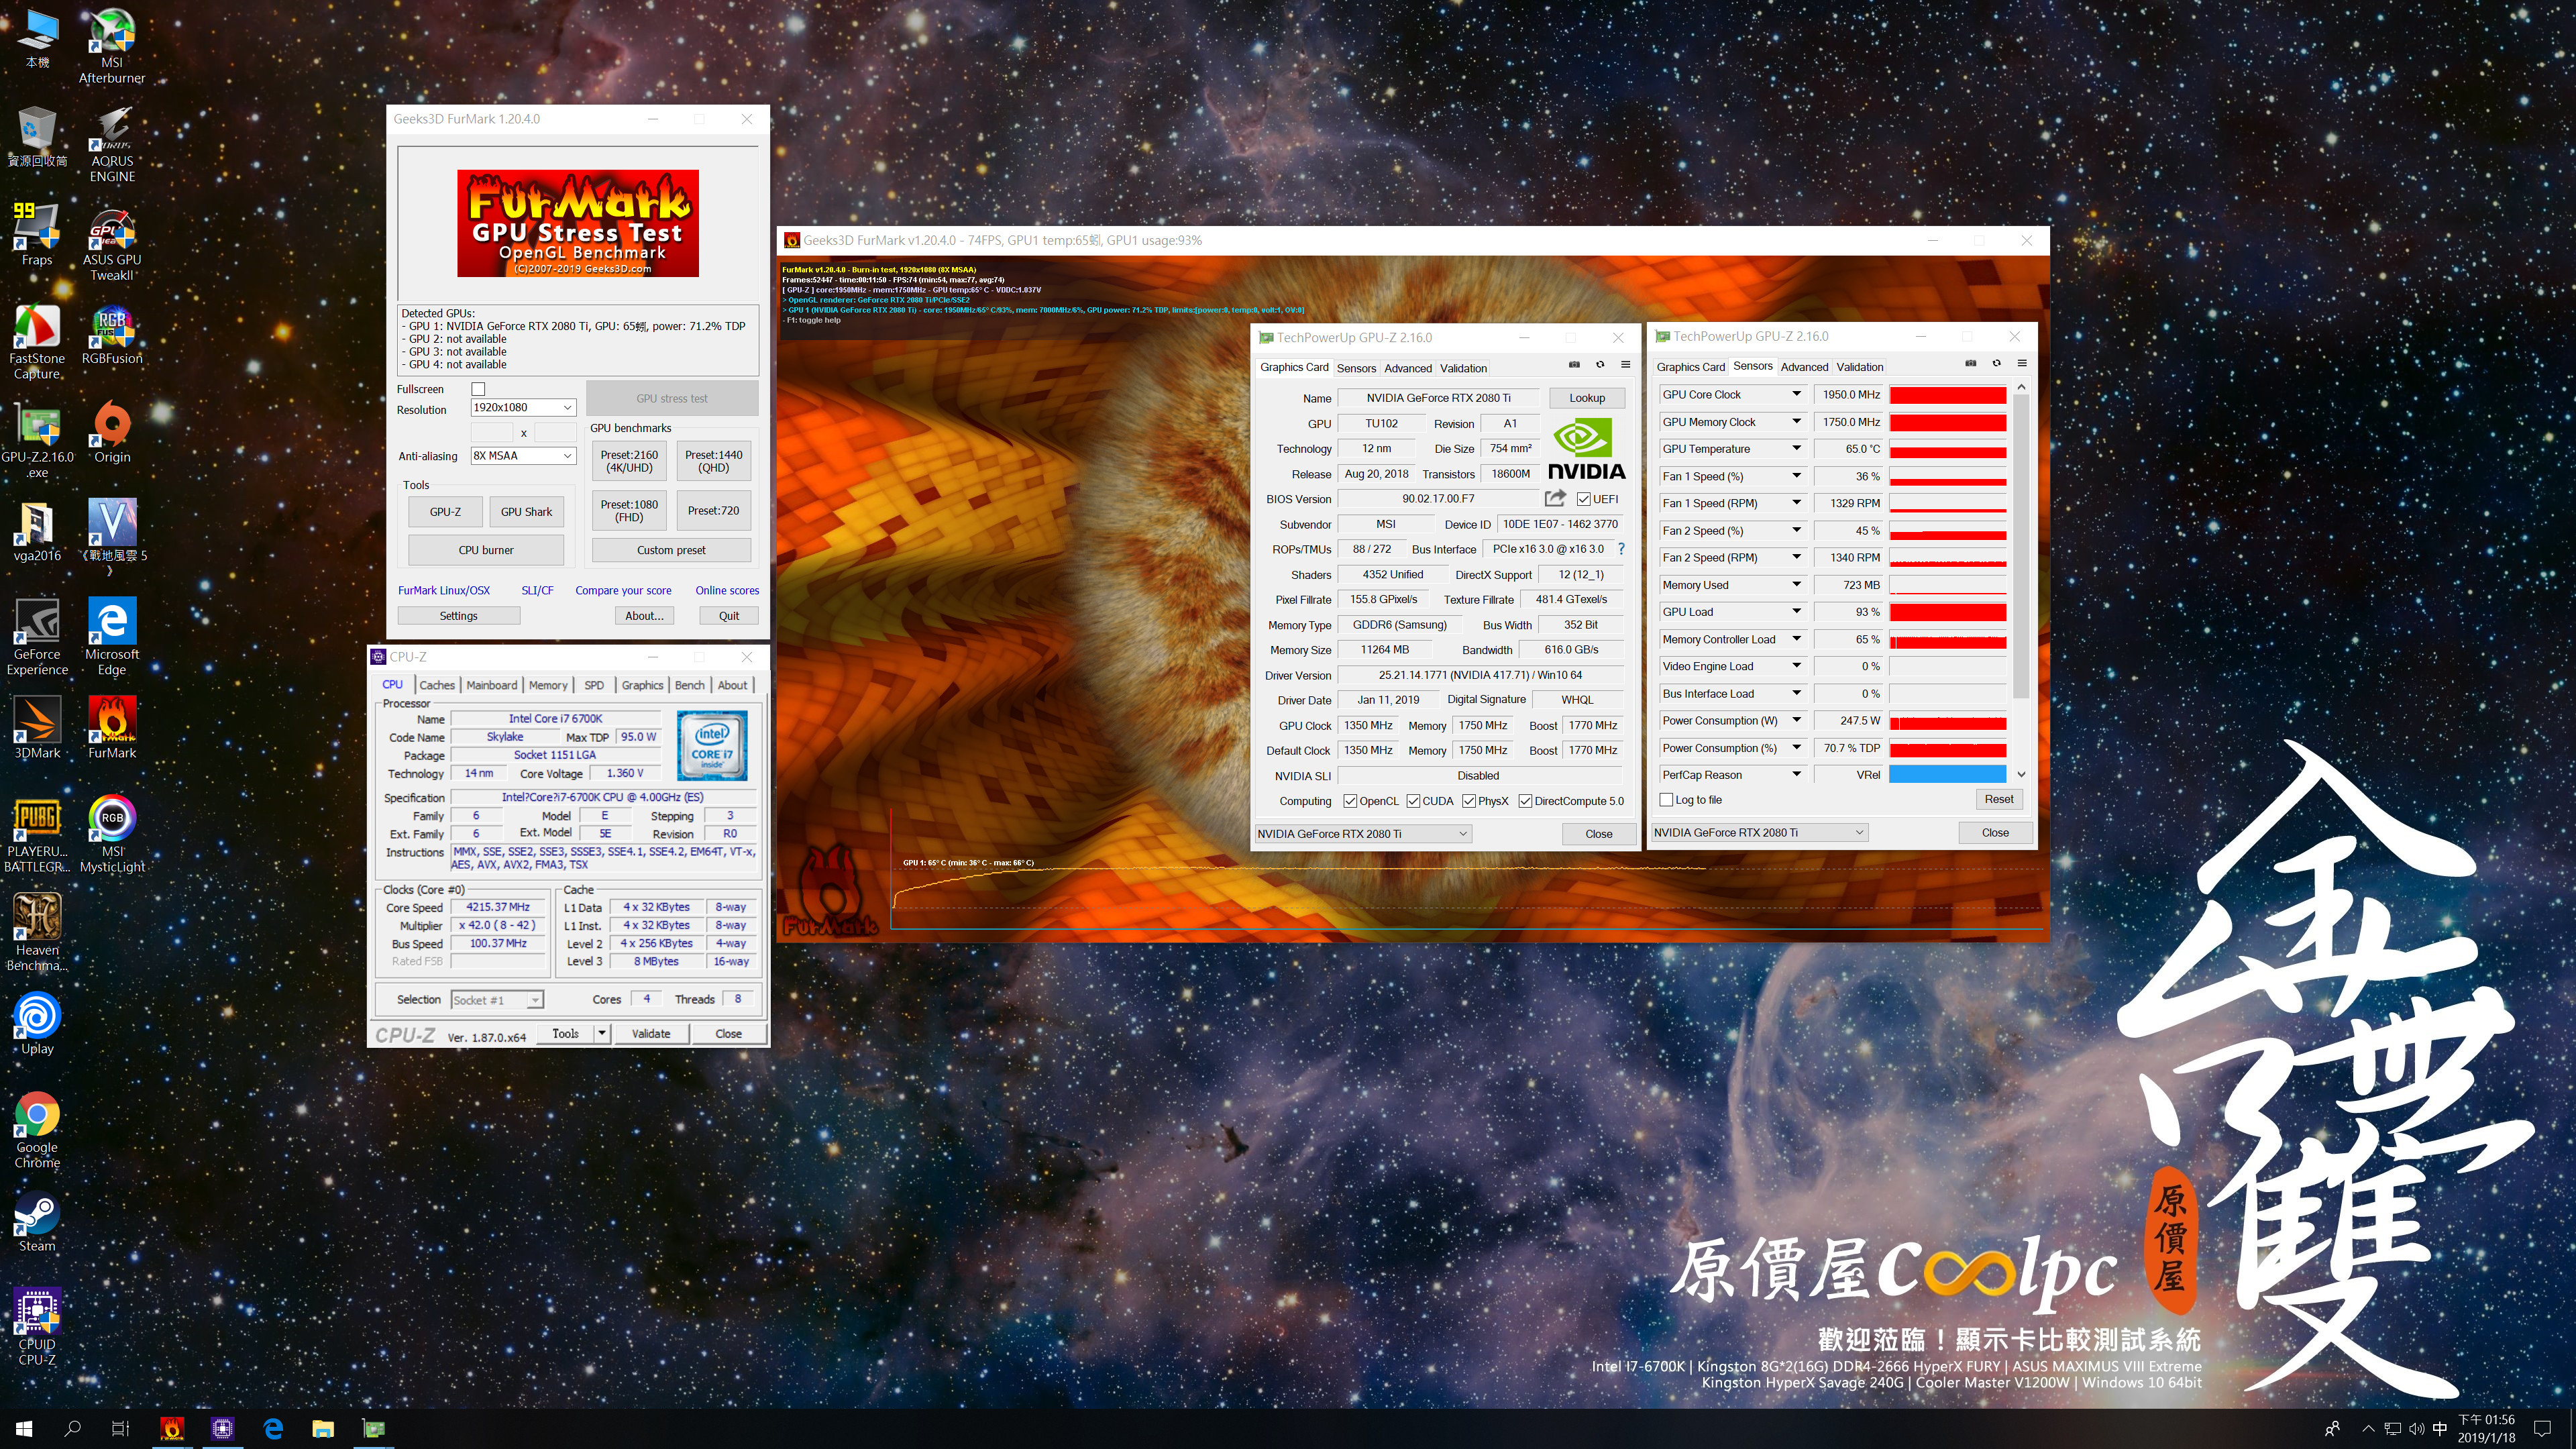The image size is (2576, 1449).
Task: Switch to Memory tab in CPU-Z
Action: (548, 685)
